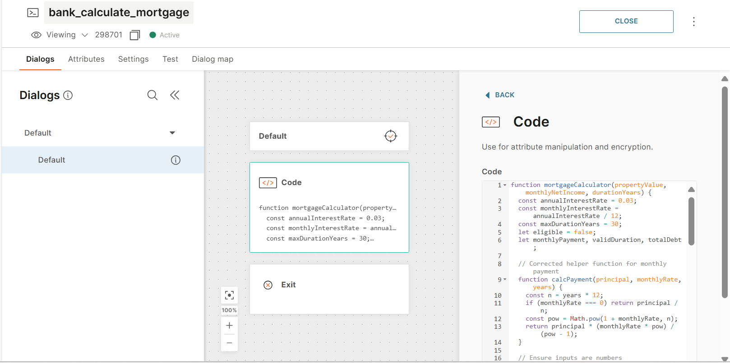Fold the mortgageCalculator function at line 1
This screenshot has width=730, height=363.
point(505,185)
